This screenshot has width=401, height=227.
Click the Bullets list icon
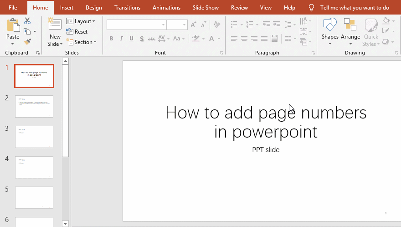[x=234, y=25]
